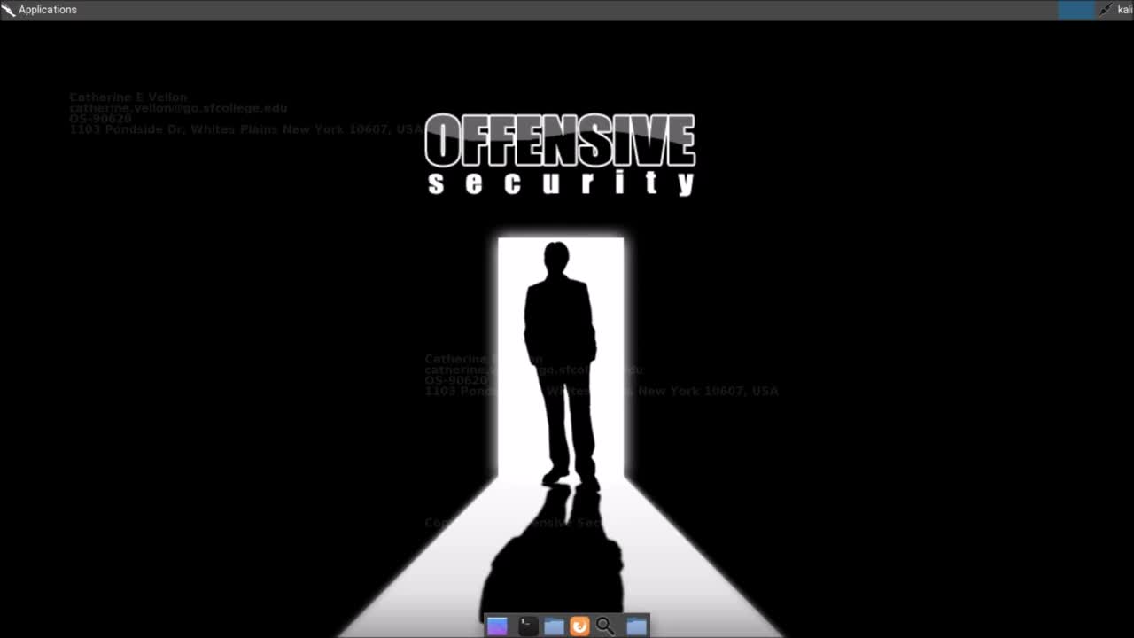Click the Kali dragon logo in top panel
This screenshot has height=638, width=1134.
coord(8,10)
